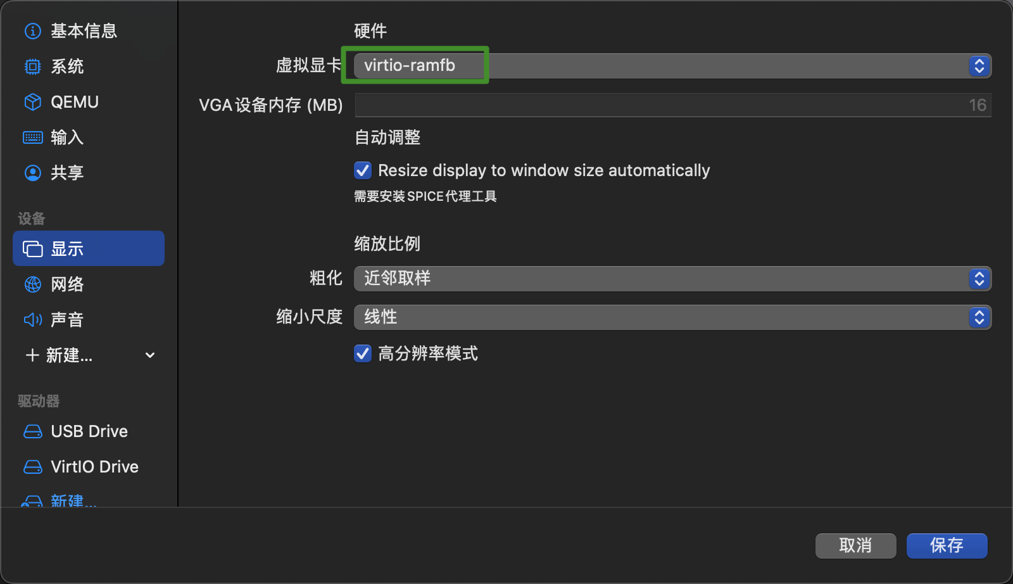
Task: Expand the 新建 device chevron
Action: pos(149,355)
